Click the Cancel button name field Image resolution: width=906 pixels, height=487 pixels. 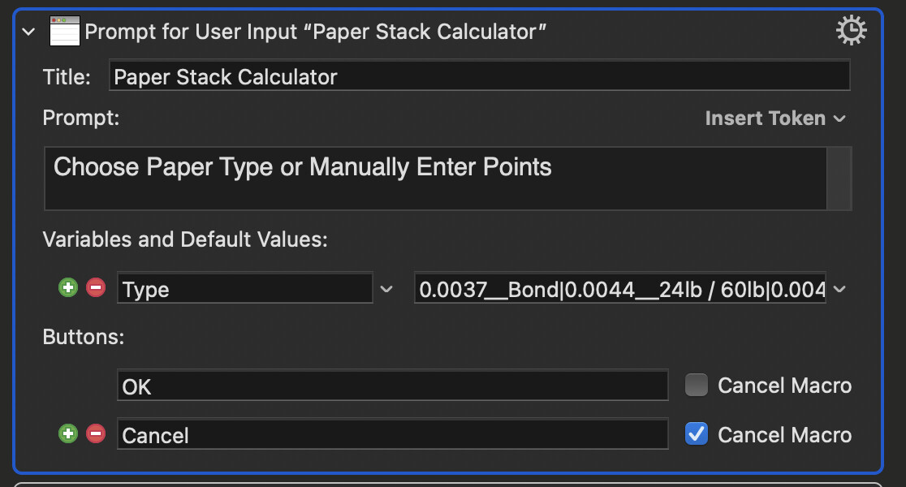392,435
